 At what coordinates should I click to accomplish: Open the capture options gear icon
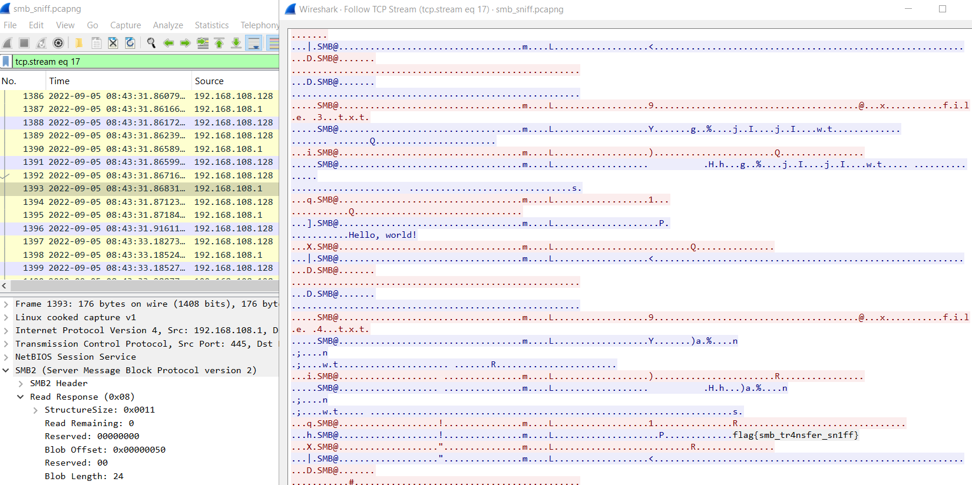(58, 43)
